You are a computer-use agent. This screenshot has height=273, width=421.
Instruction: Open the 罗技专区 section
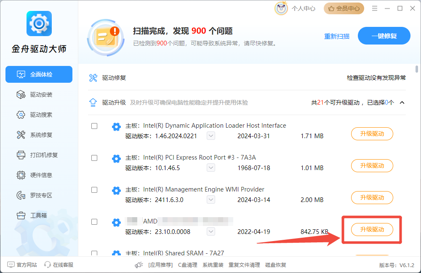[x=39, y=195]
